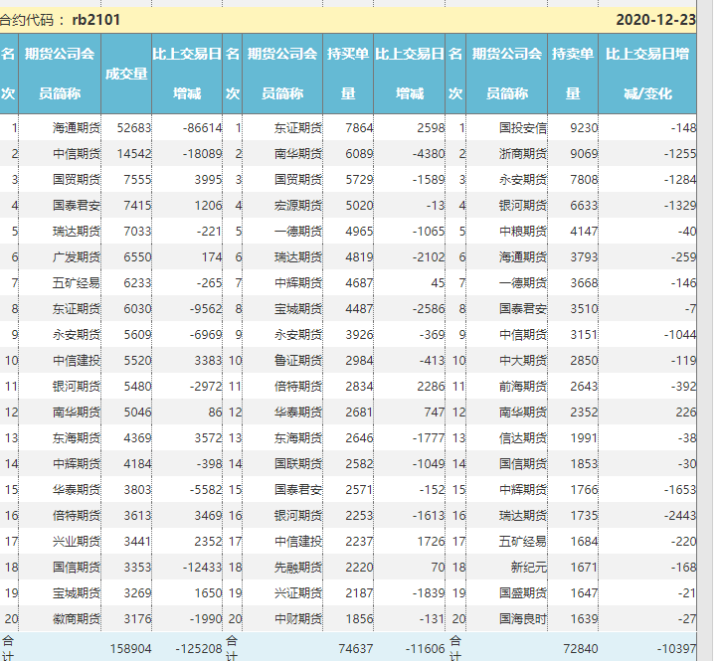This screenshot has height=661, width=720.
Task: Select 国泰君安 in the volume ranking
Action: click(x=77, y=205)
